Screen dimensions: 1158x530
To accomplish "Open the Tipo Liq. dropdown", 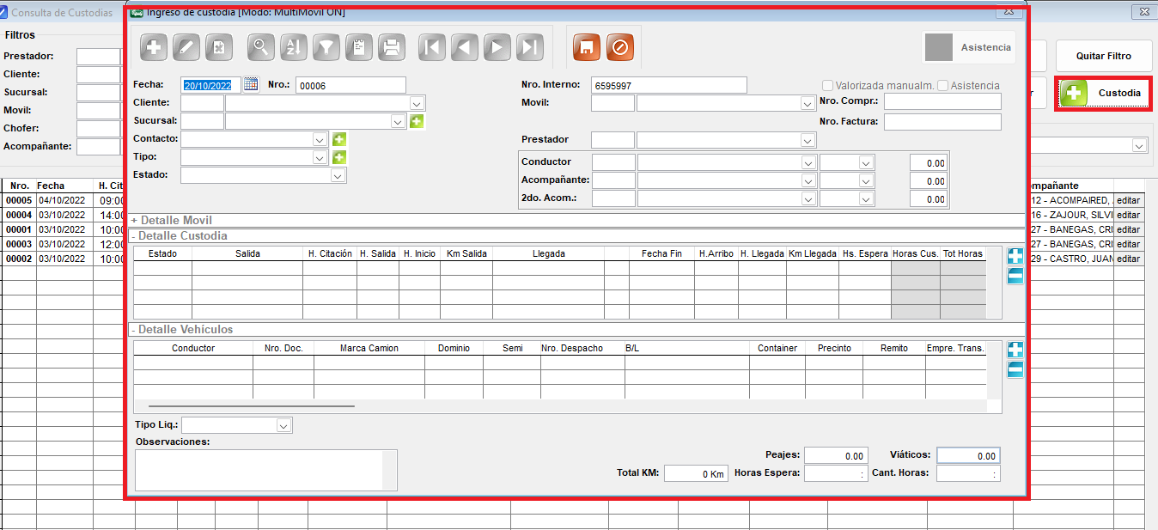I will 284,425.
